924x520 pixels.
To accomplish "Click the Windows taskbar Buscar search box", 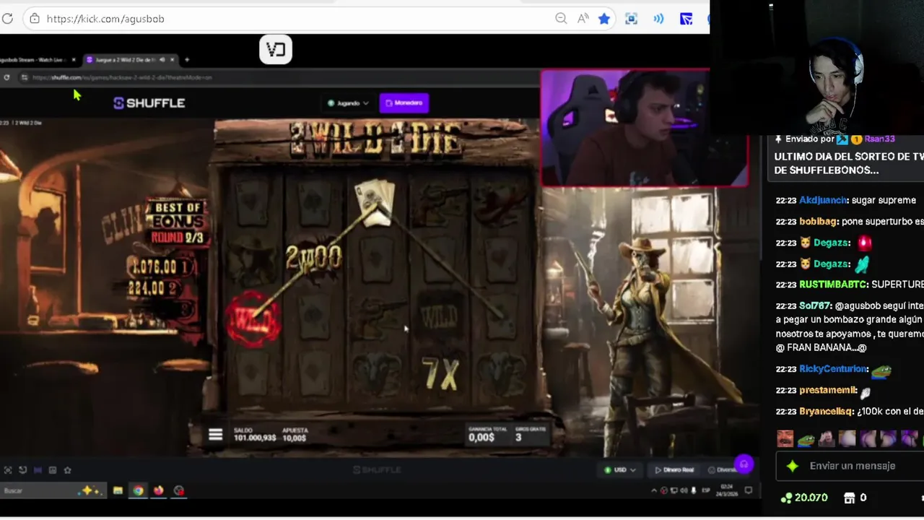I will (x=54, y=490).
